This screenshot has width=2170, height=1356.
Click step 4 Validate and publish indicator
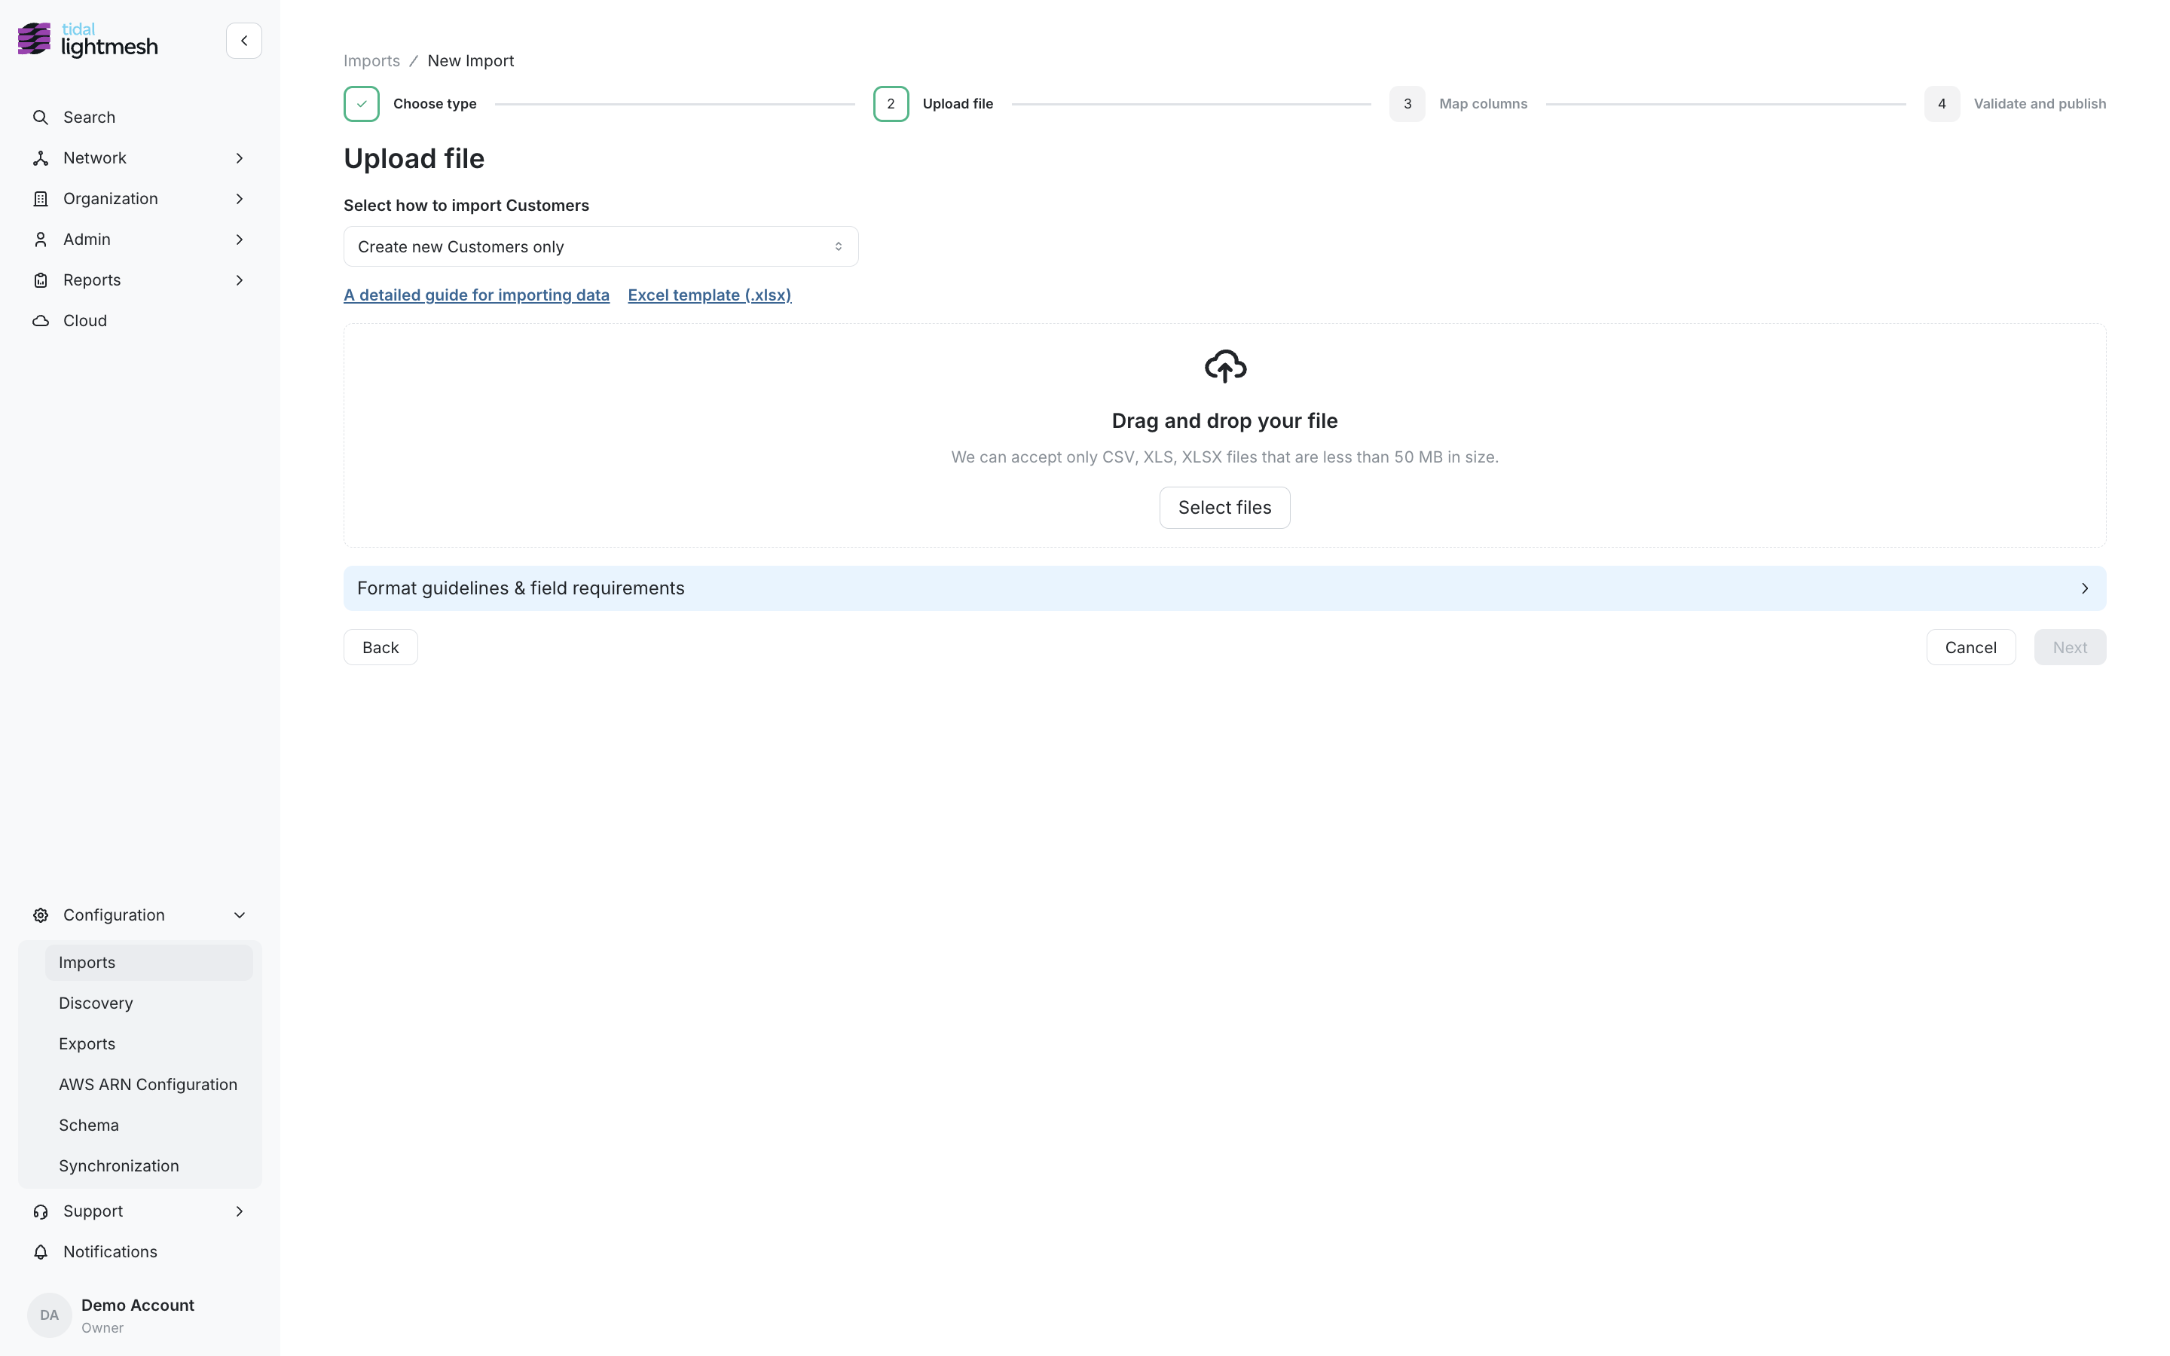(x=1942, y=104)
